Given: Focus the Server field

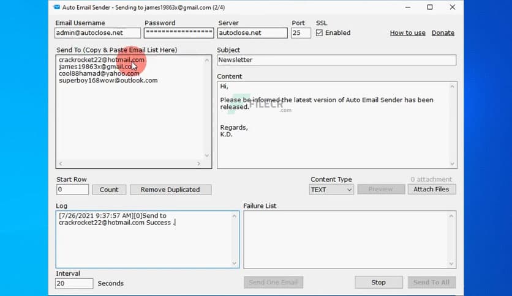Looking at the screenshot, I should coord(252,33).
